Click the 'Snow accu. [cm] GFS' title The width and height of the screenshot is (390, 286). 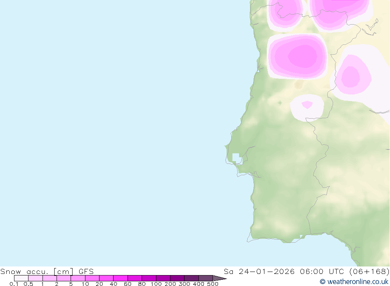coord(47,271)
